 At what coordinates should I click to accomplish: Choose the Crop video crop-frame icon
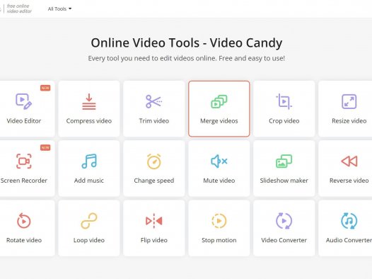coord(284,101)
